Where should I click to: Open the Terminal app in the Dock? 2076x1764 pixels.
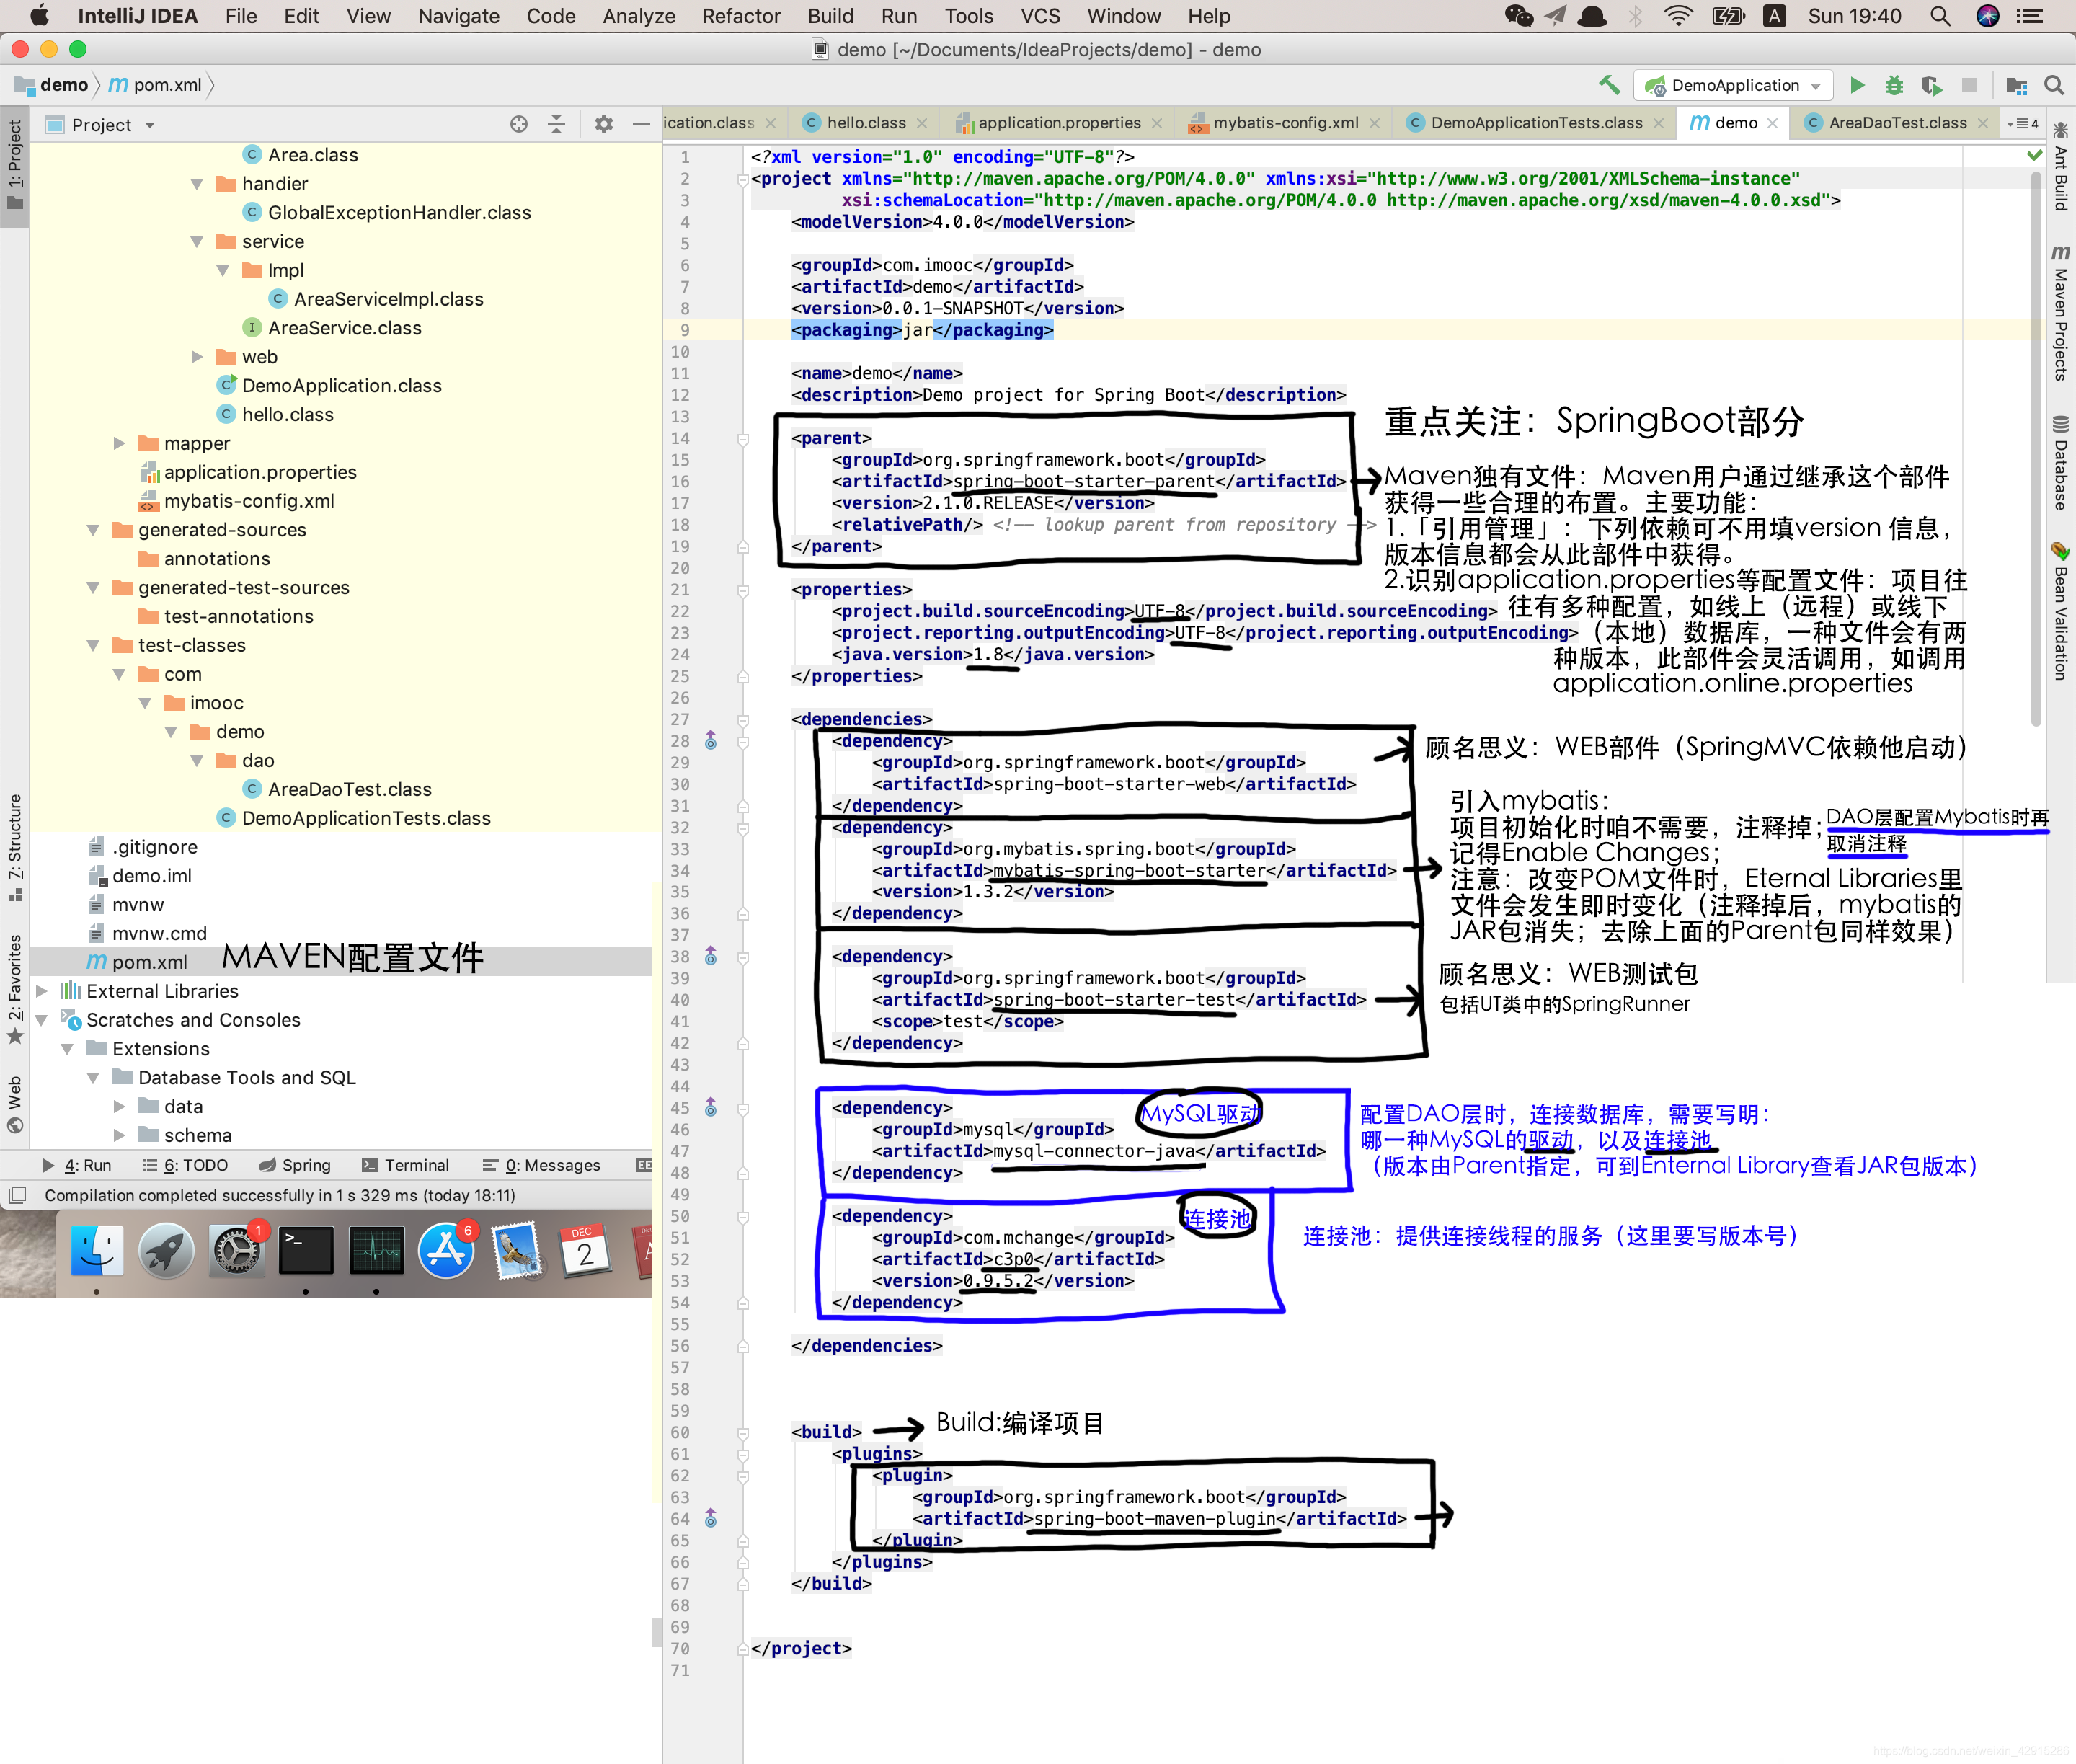306,1251
